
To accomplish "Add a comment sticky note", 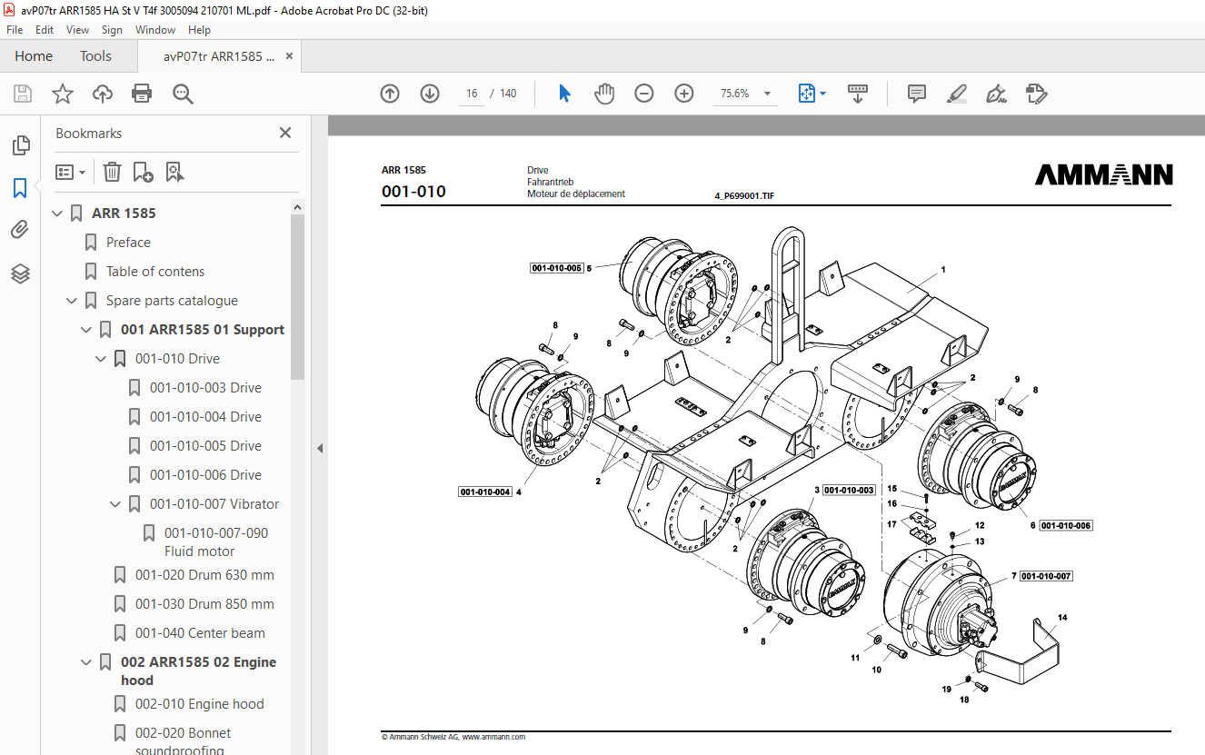I will coord(917,94).
